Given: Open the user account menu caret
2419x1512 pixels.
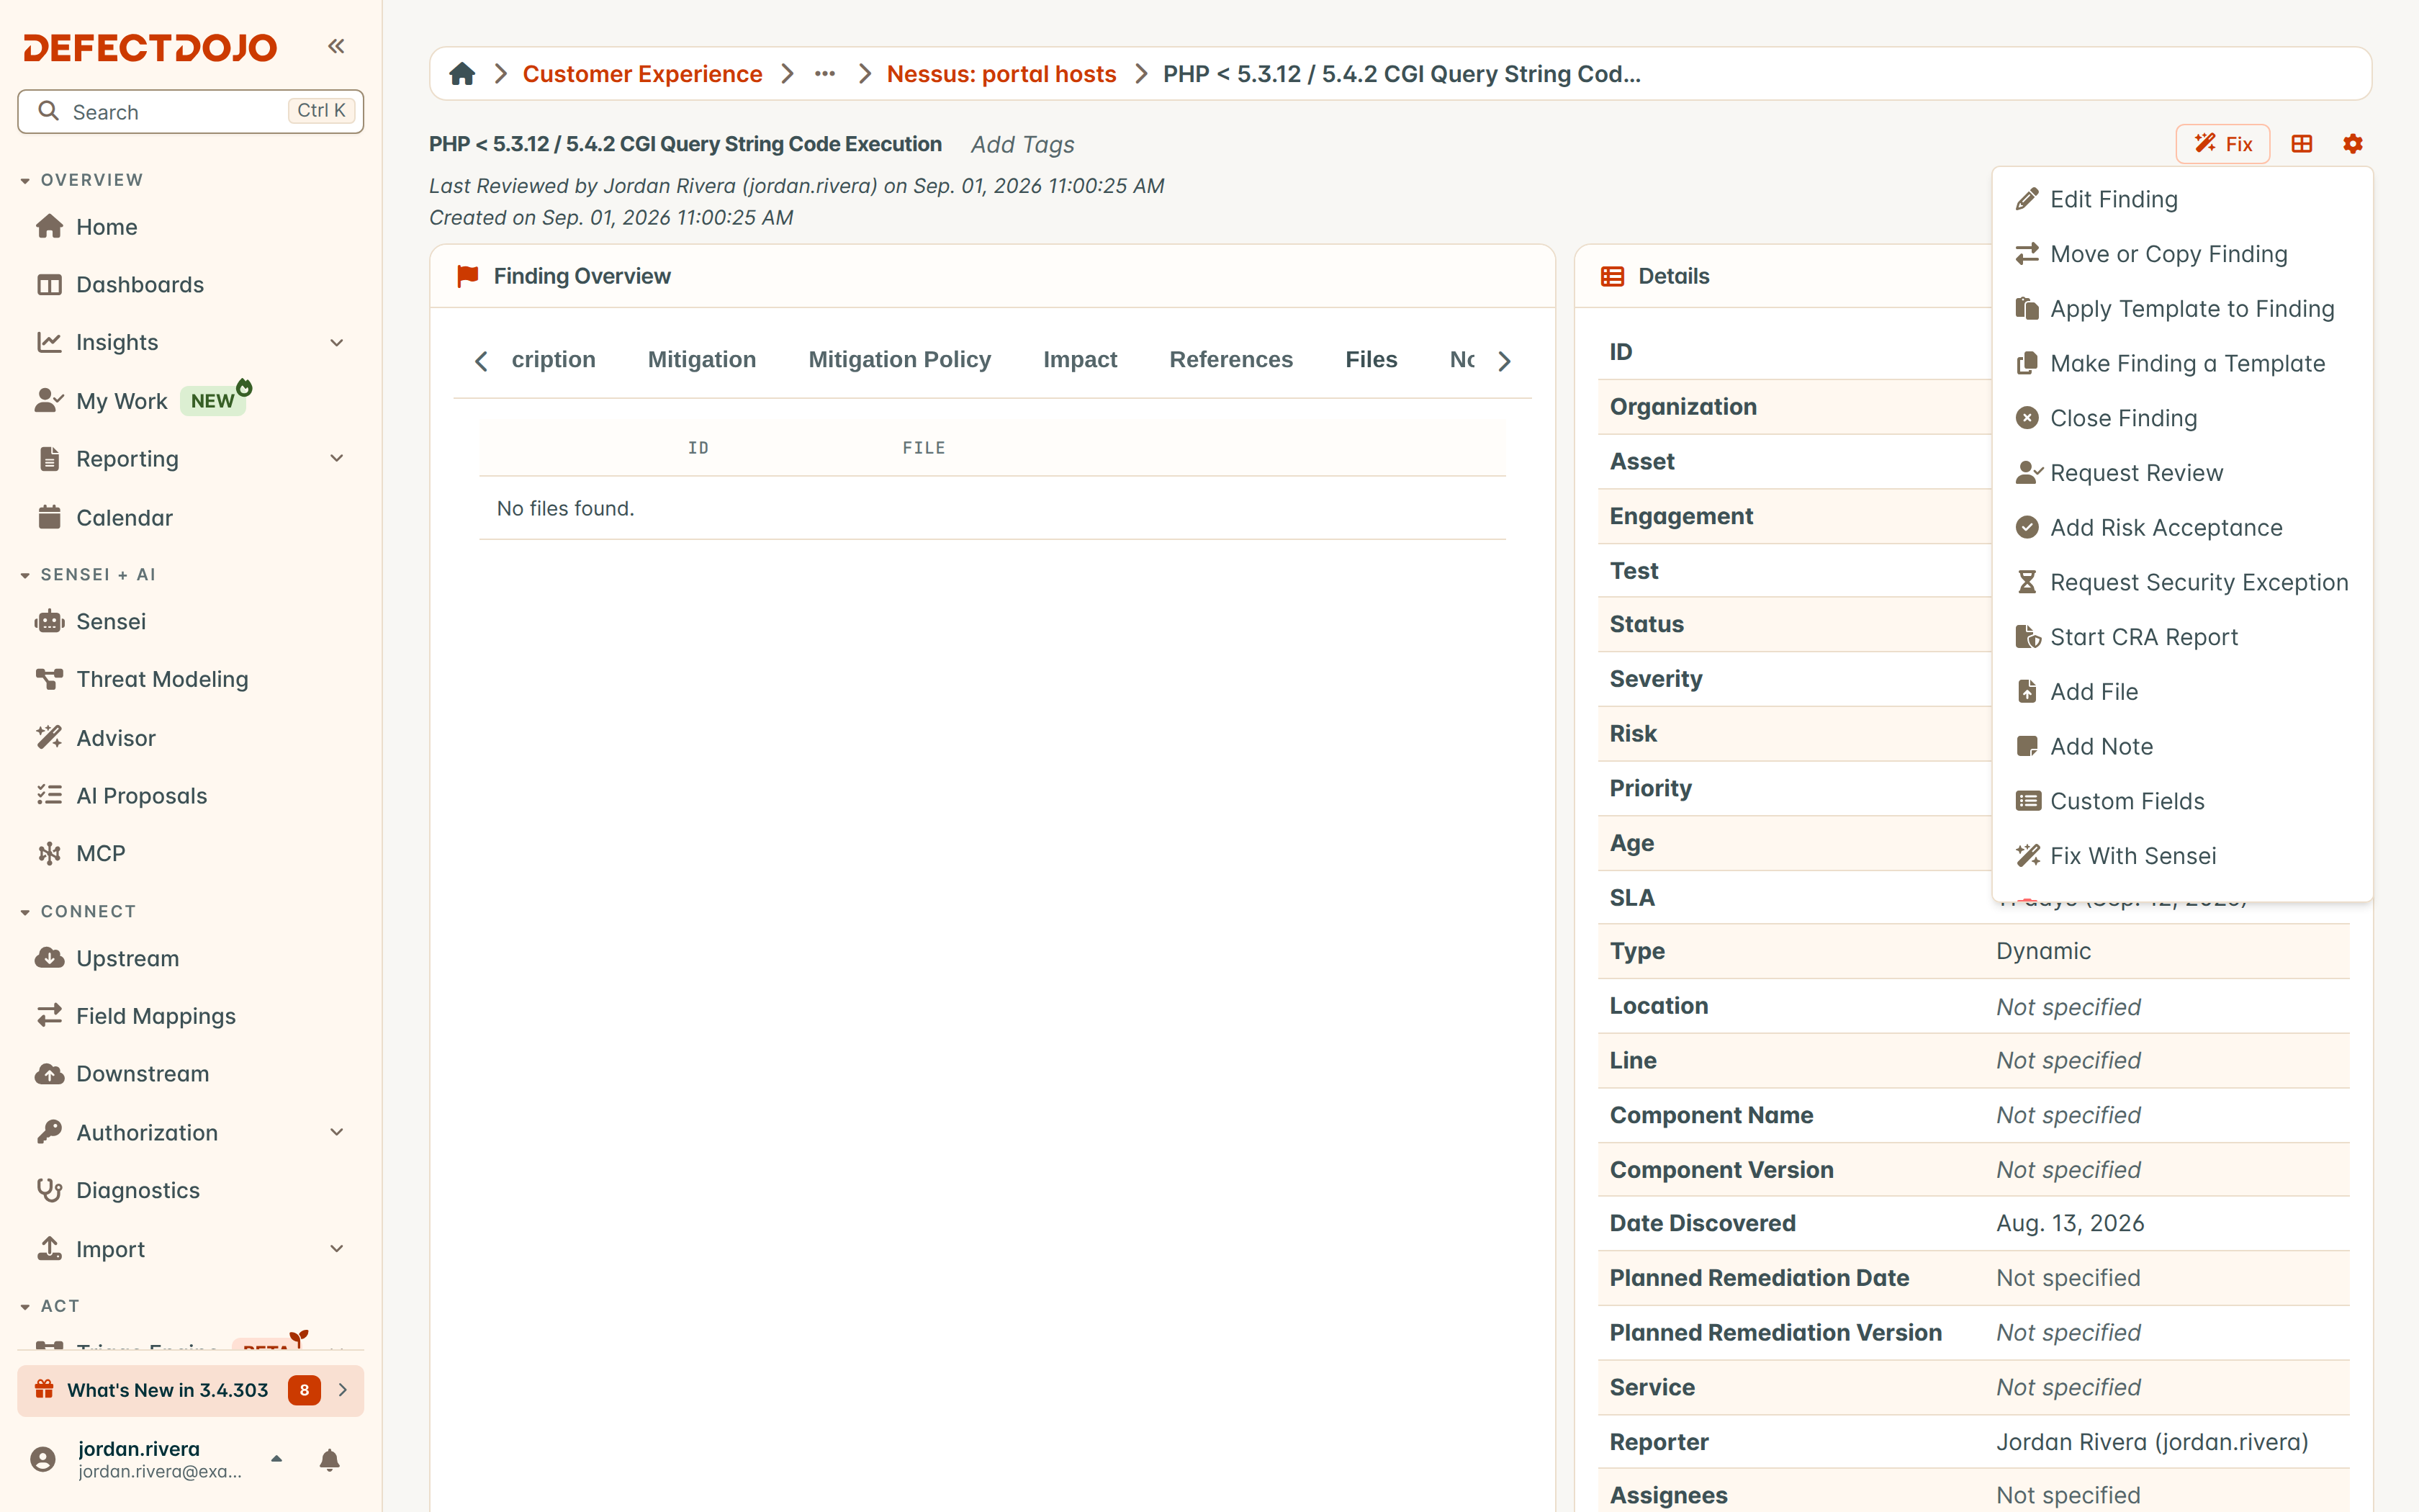Looking at the screenshot, I should coord(277,1460).
